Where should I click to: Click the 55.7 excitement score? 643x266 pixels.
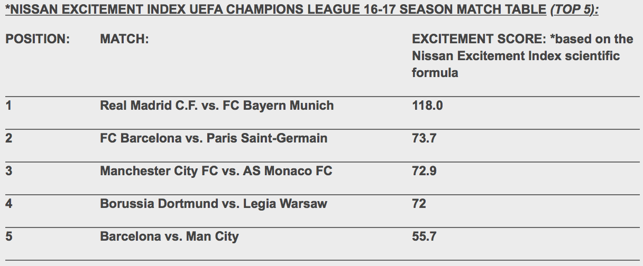[424, 236]
